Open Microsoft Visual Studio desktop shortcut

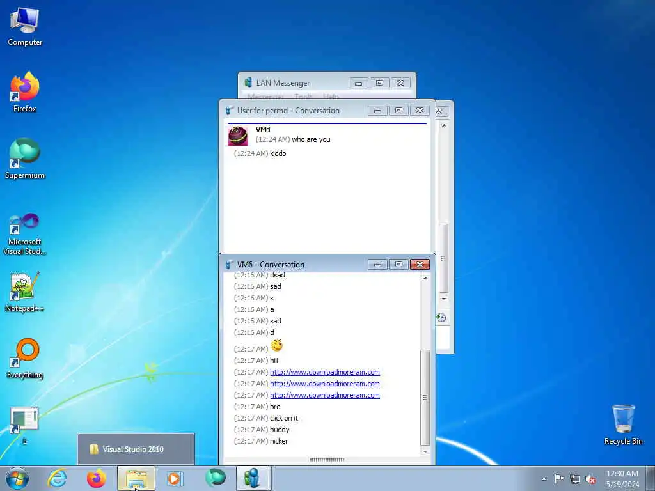[25, 234]
